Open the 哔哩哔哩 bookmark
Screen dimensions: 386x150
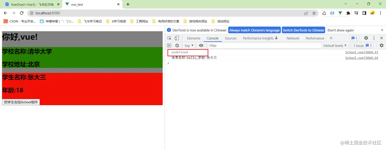click(x=57, y=21)
